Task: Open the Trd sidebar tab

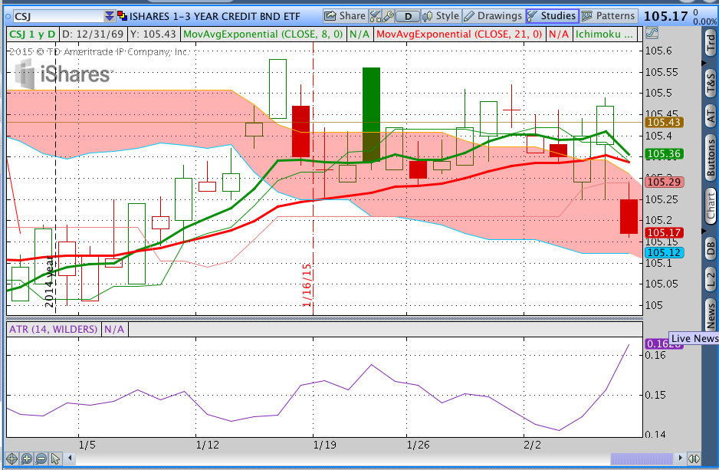Action: click(x=711, y=43)
